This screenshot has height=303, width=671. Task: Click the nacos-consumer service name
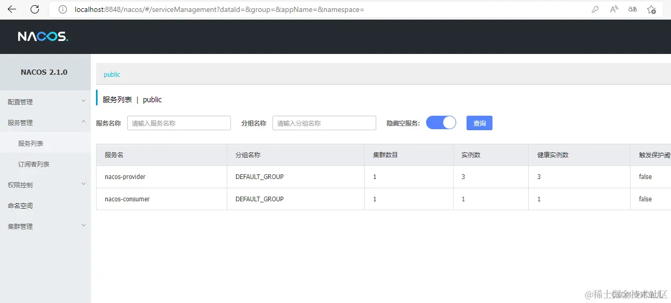(127, 199)
